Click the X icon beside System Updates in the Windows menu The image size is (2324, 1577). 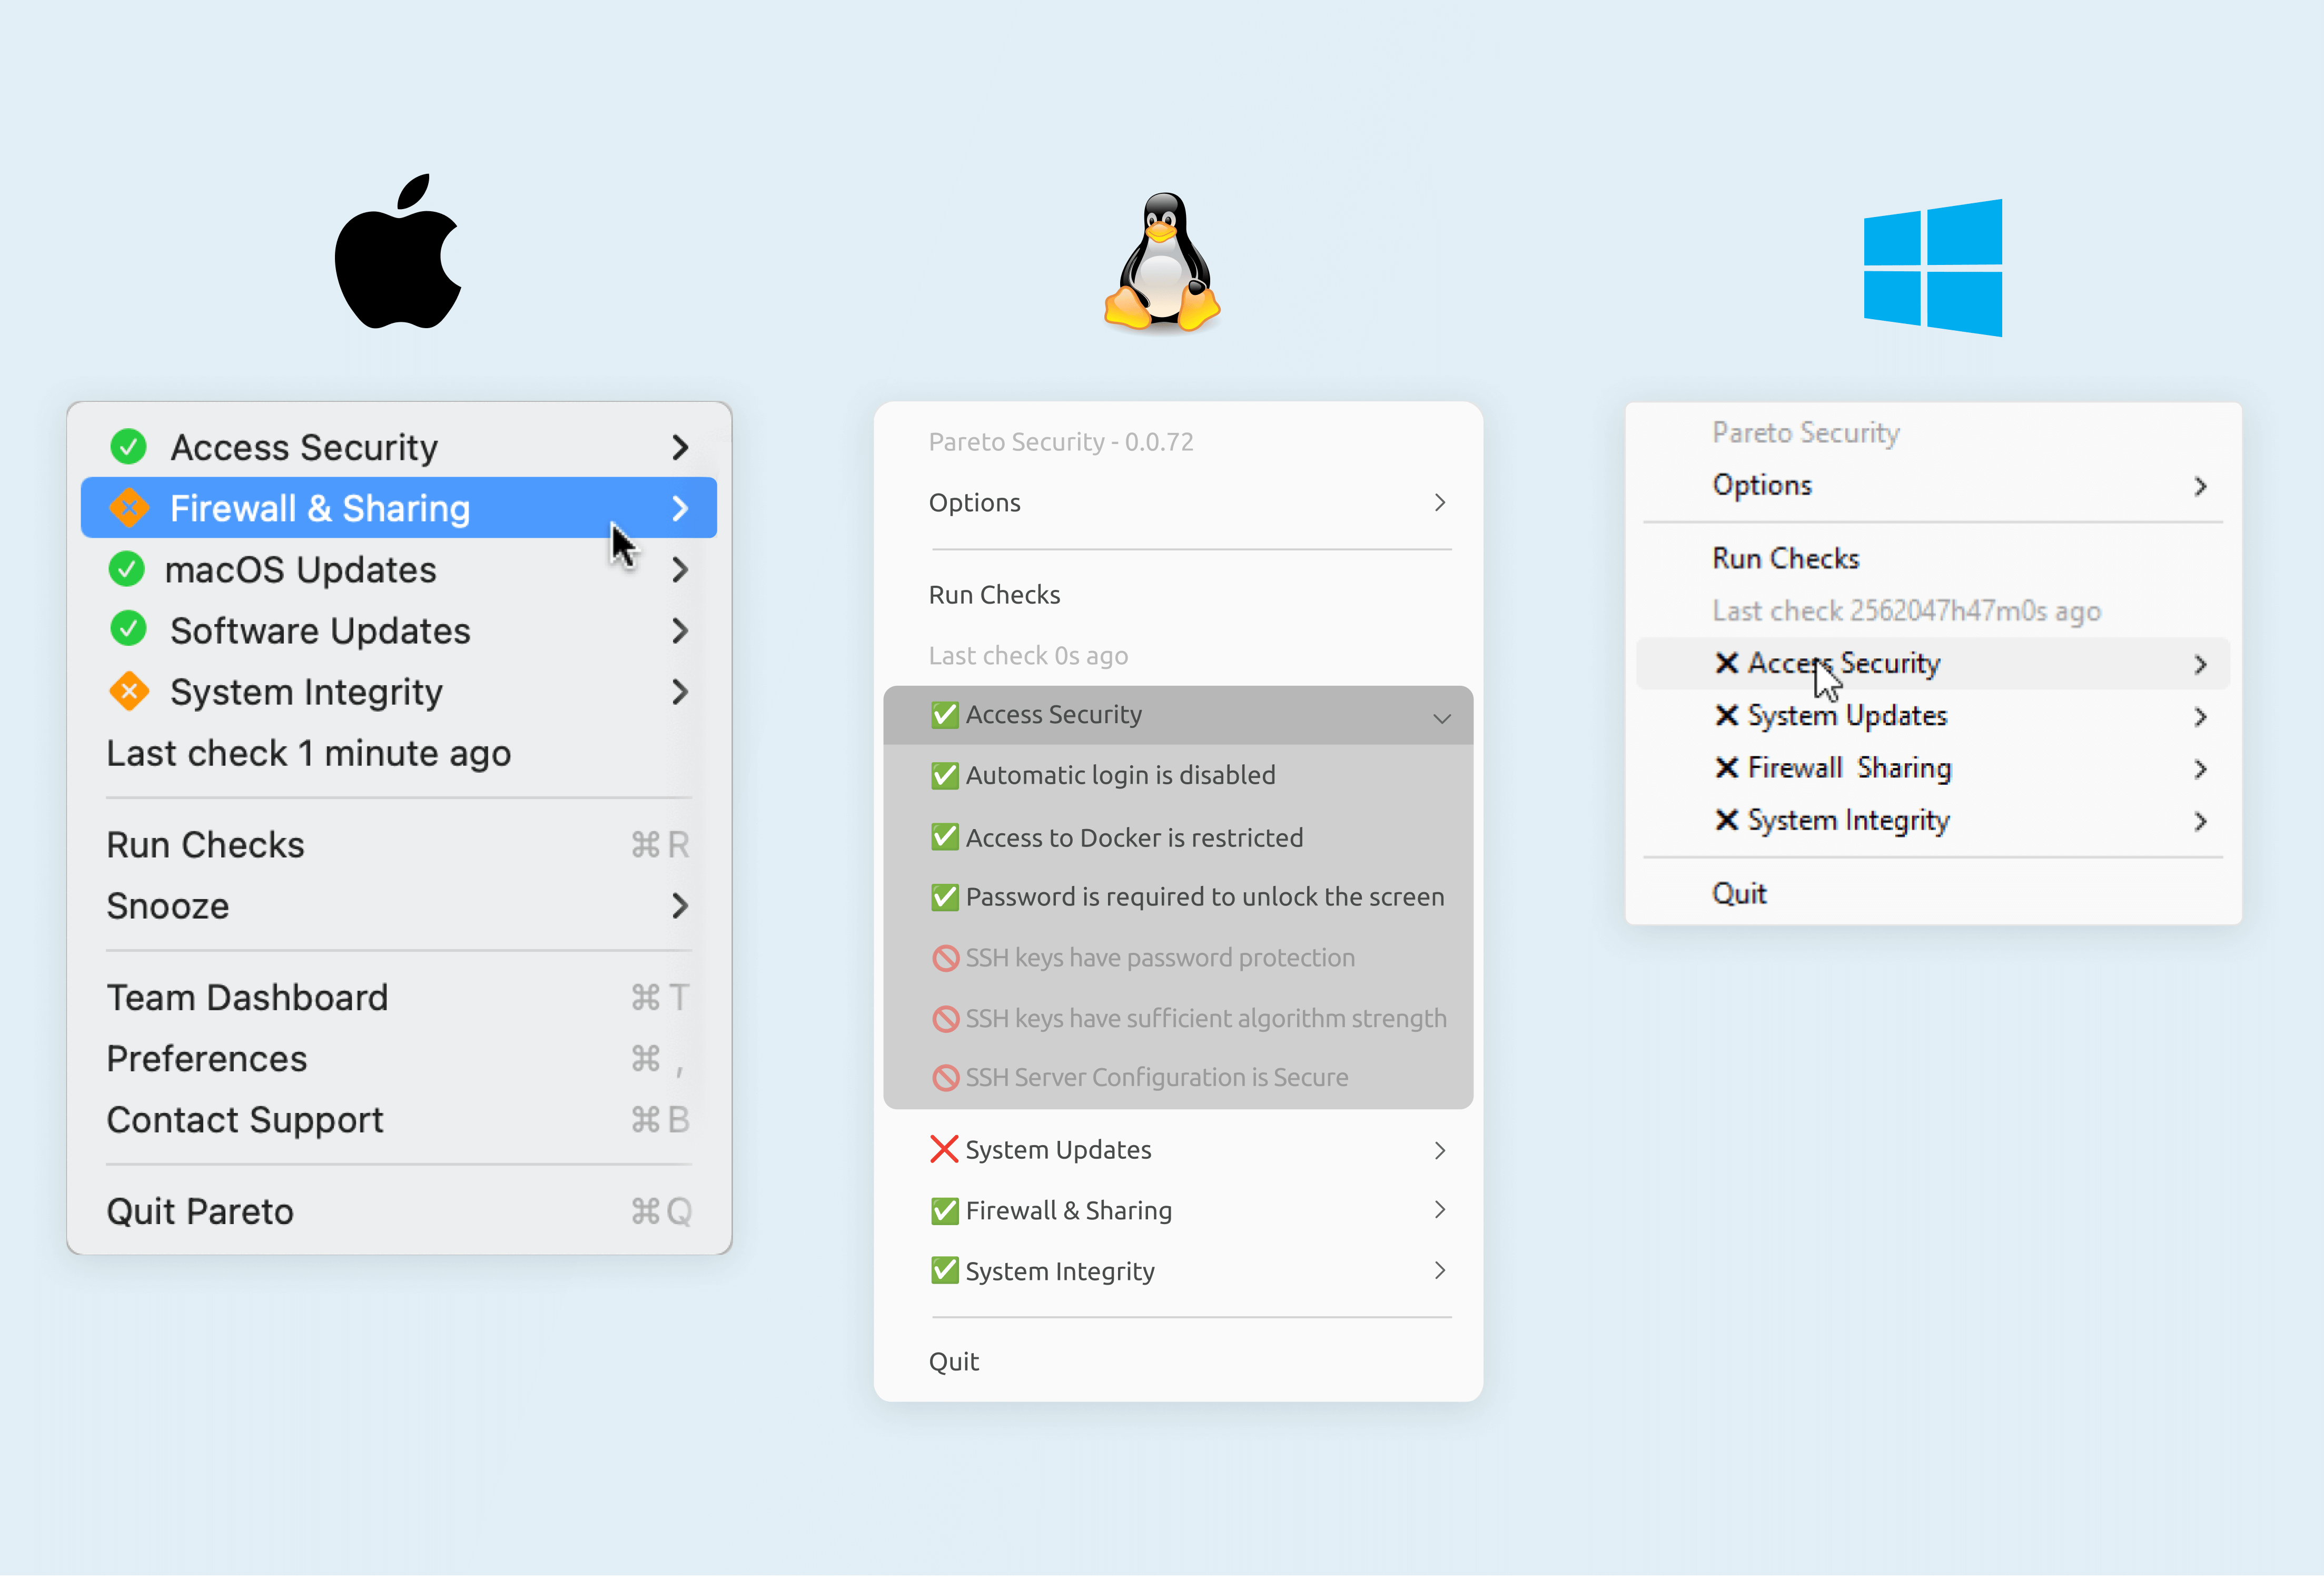click(x=1727, y=716)
